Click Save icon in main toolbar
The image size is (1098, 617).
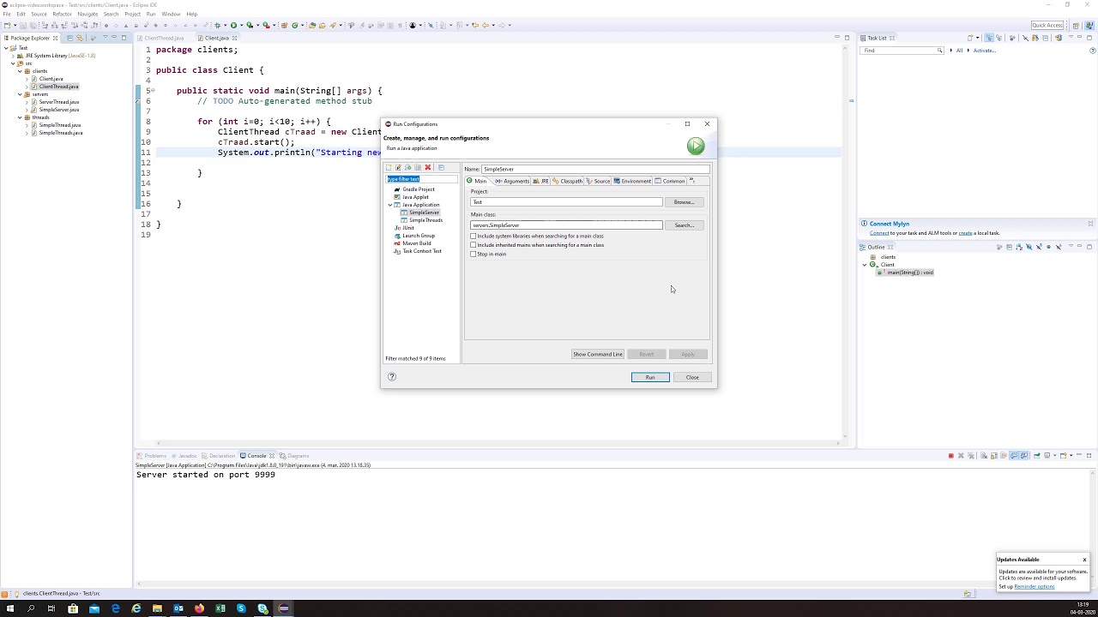[23, 25]
